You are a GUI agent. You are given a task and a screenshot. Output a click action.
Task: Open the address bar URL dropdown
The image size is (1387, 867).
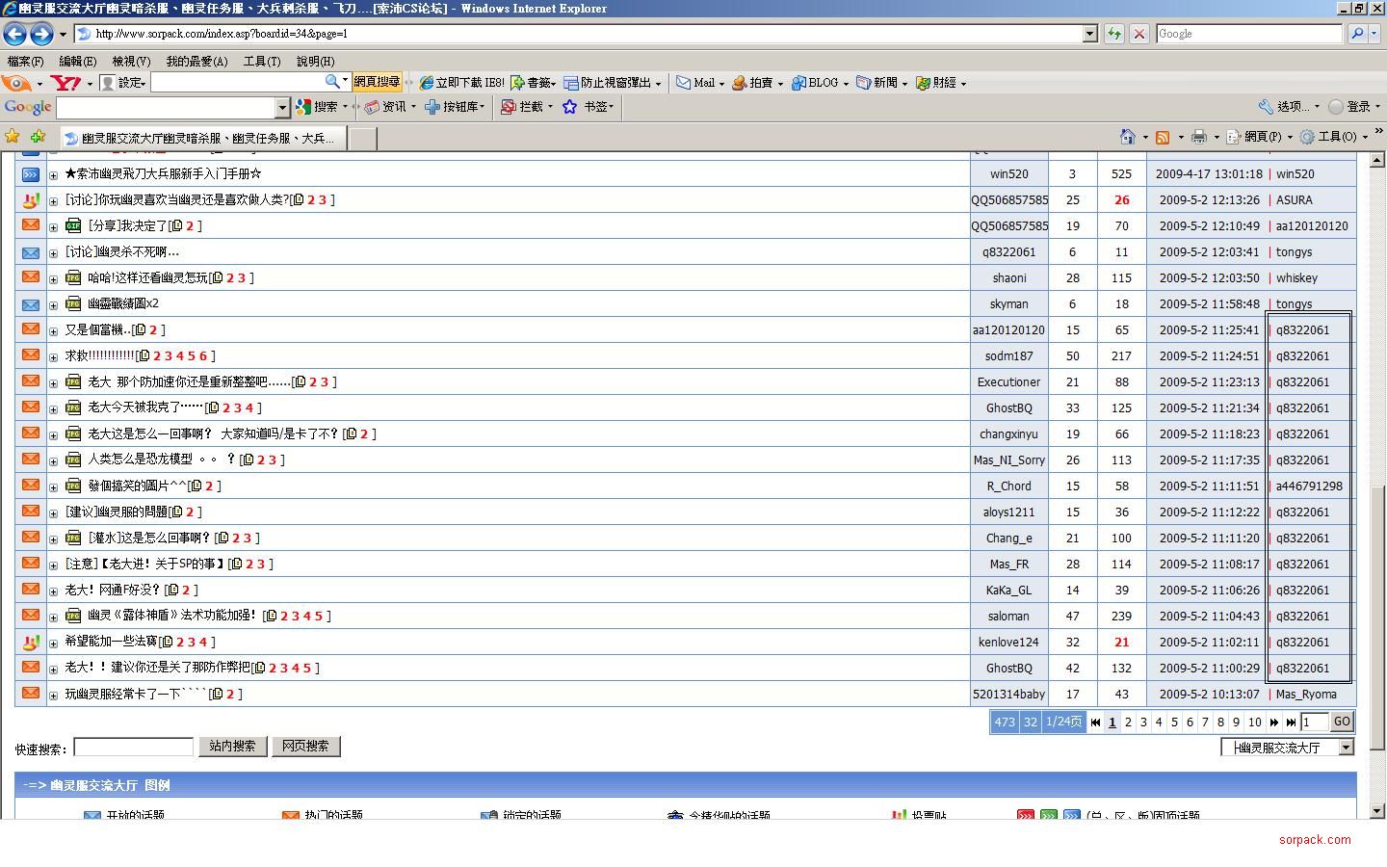(1089, 34)
